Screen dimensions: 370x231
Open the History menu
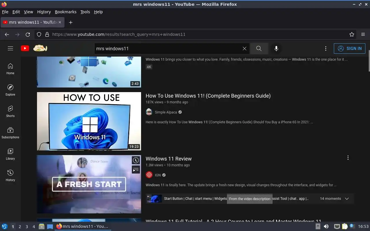(x=44, y=12)
